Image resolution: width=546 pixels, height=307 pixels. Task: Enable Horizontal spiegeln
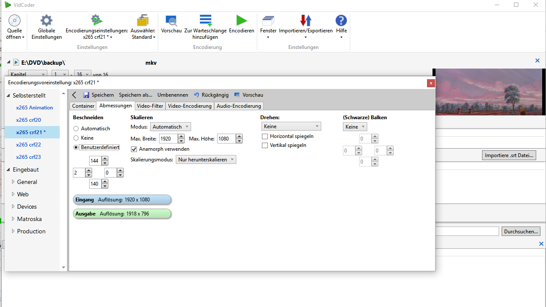(265, 136)
